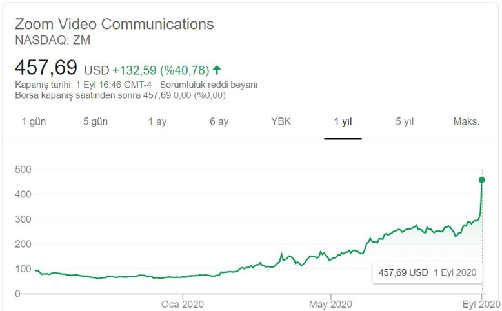Switch to the 5 yıl view
502x311 pixels.
point(405,122)
